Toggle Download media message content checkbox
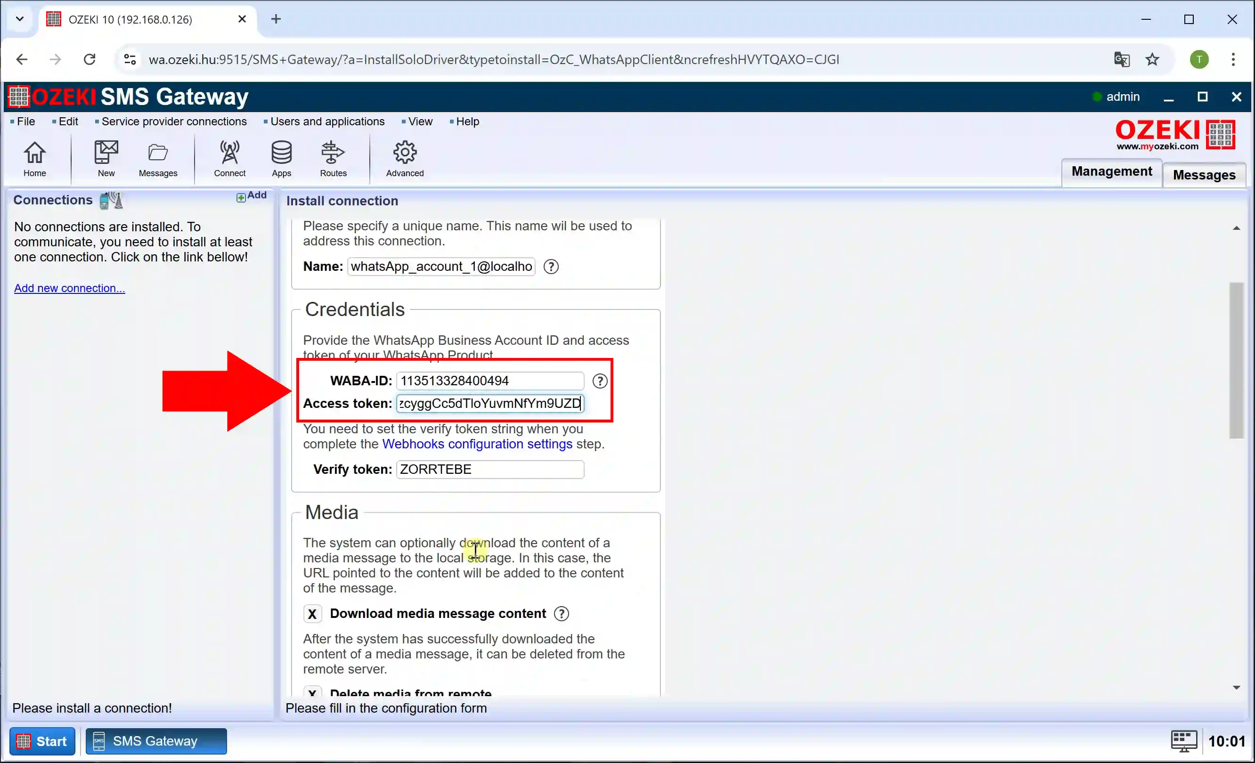1255x763 pixels. tap(312, 614)
